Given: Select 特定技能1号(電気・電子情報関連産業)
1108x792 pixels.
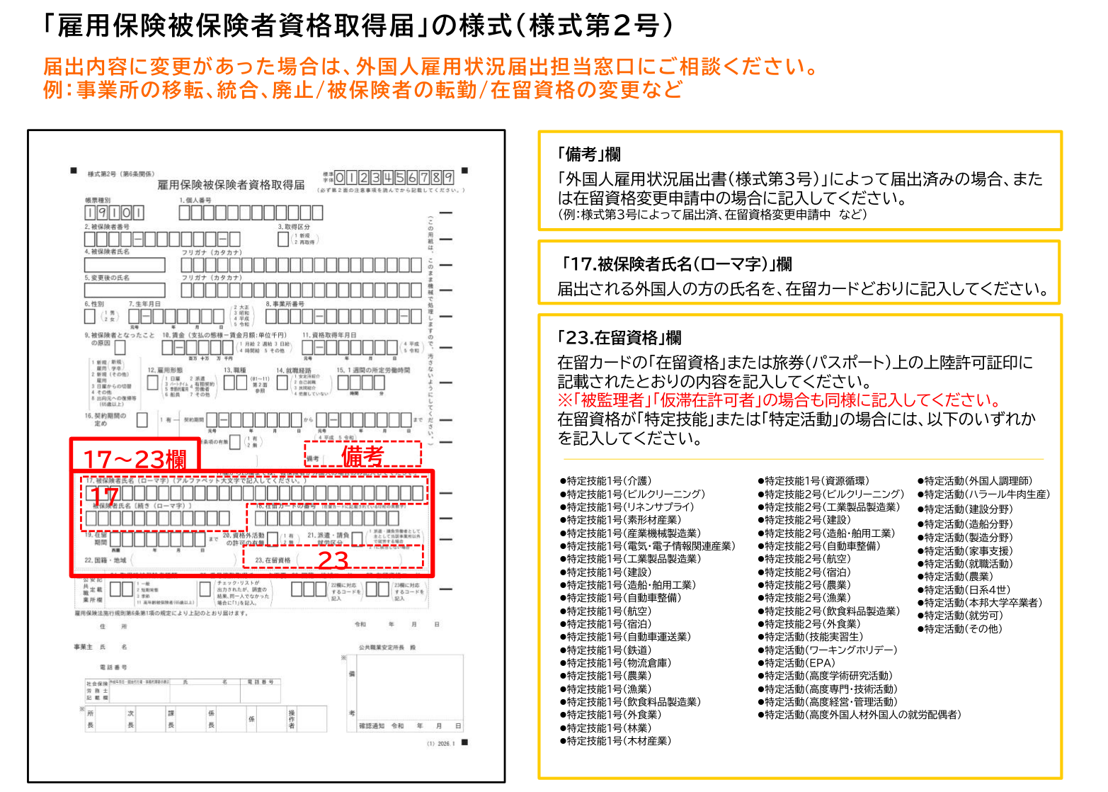Looking at the screenshot, I should (x=648, y=546).
